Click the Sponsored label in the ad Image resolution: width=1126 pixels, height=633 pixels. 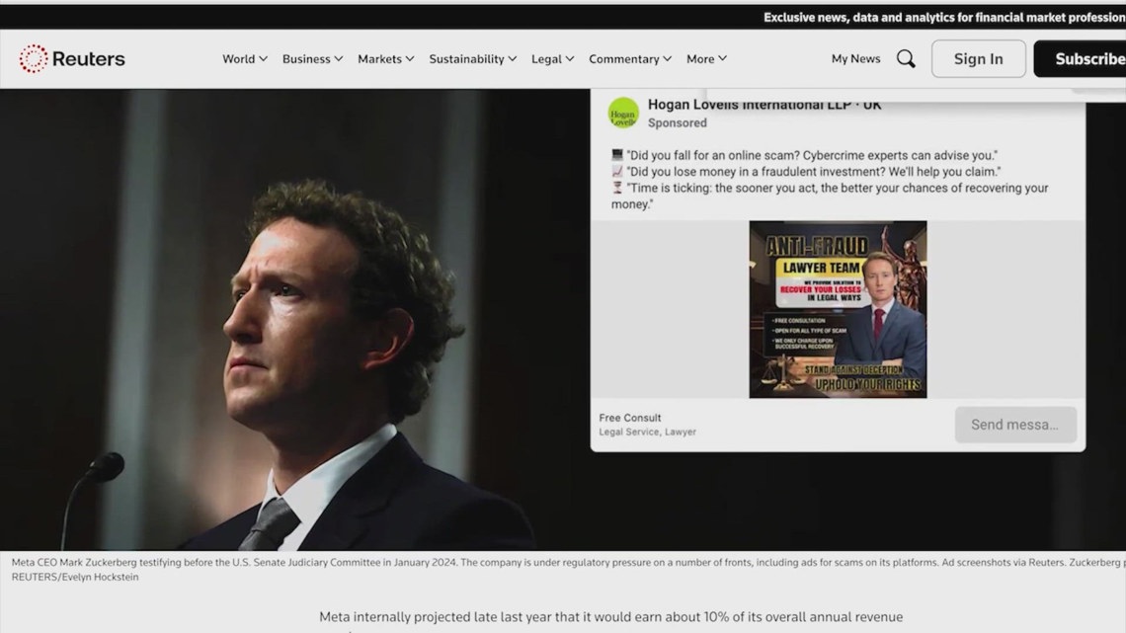pos(678,123)
